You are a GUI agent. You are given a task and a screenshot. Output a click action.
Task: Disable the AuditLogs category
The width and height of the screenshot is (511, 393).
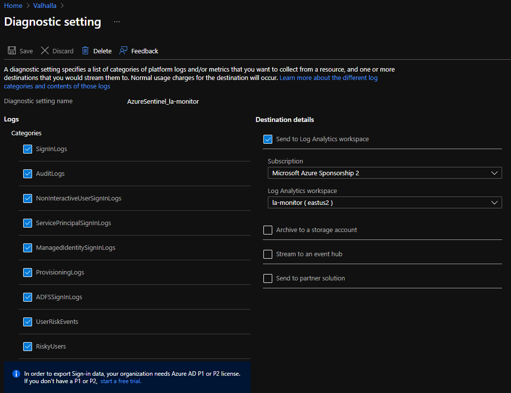(28, 173)
